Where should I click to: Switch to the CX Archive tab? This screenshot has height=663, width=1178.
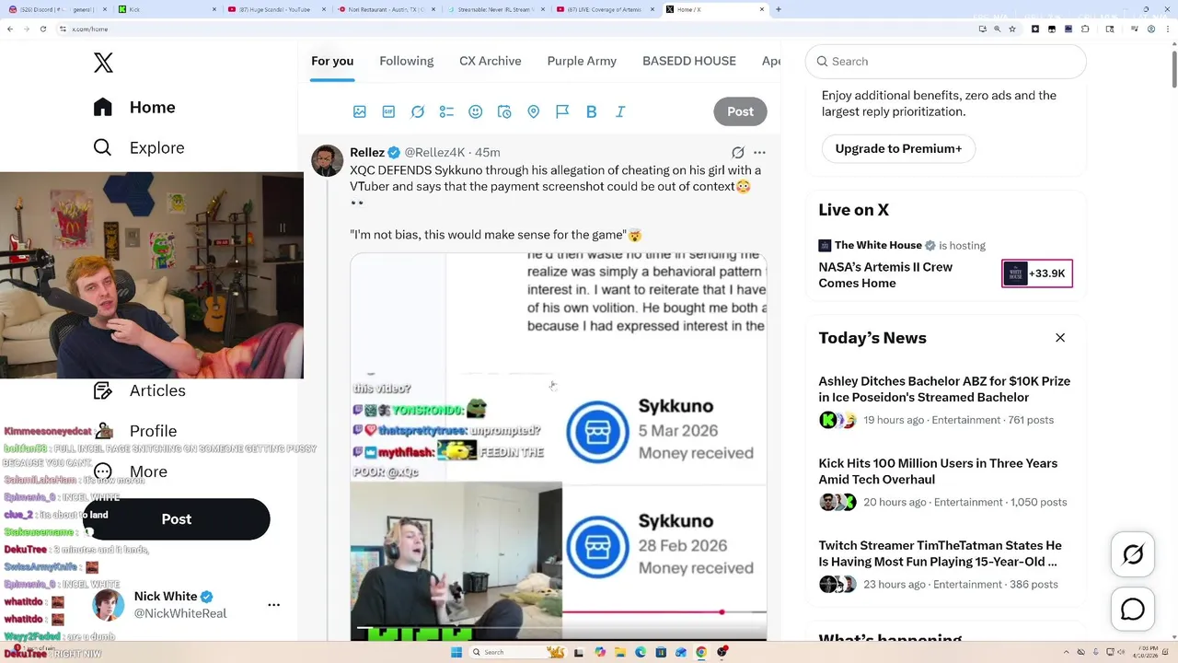(x=491, y=61)
